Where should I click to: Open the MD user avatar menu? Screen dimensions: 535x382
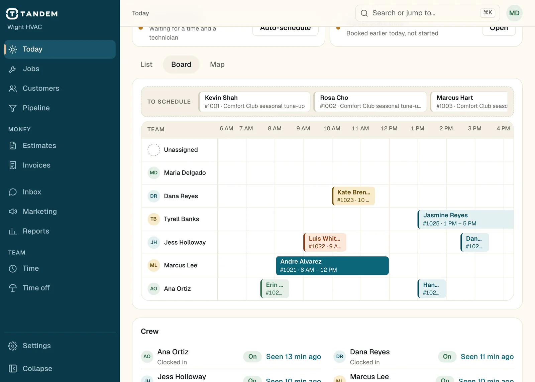[514, 13]
